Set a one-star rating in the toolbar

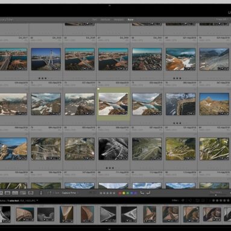[101, 193]
